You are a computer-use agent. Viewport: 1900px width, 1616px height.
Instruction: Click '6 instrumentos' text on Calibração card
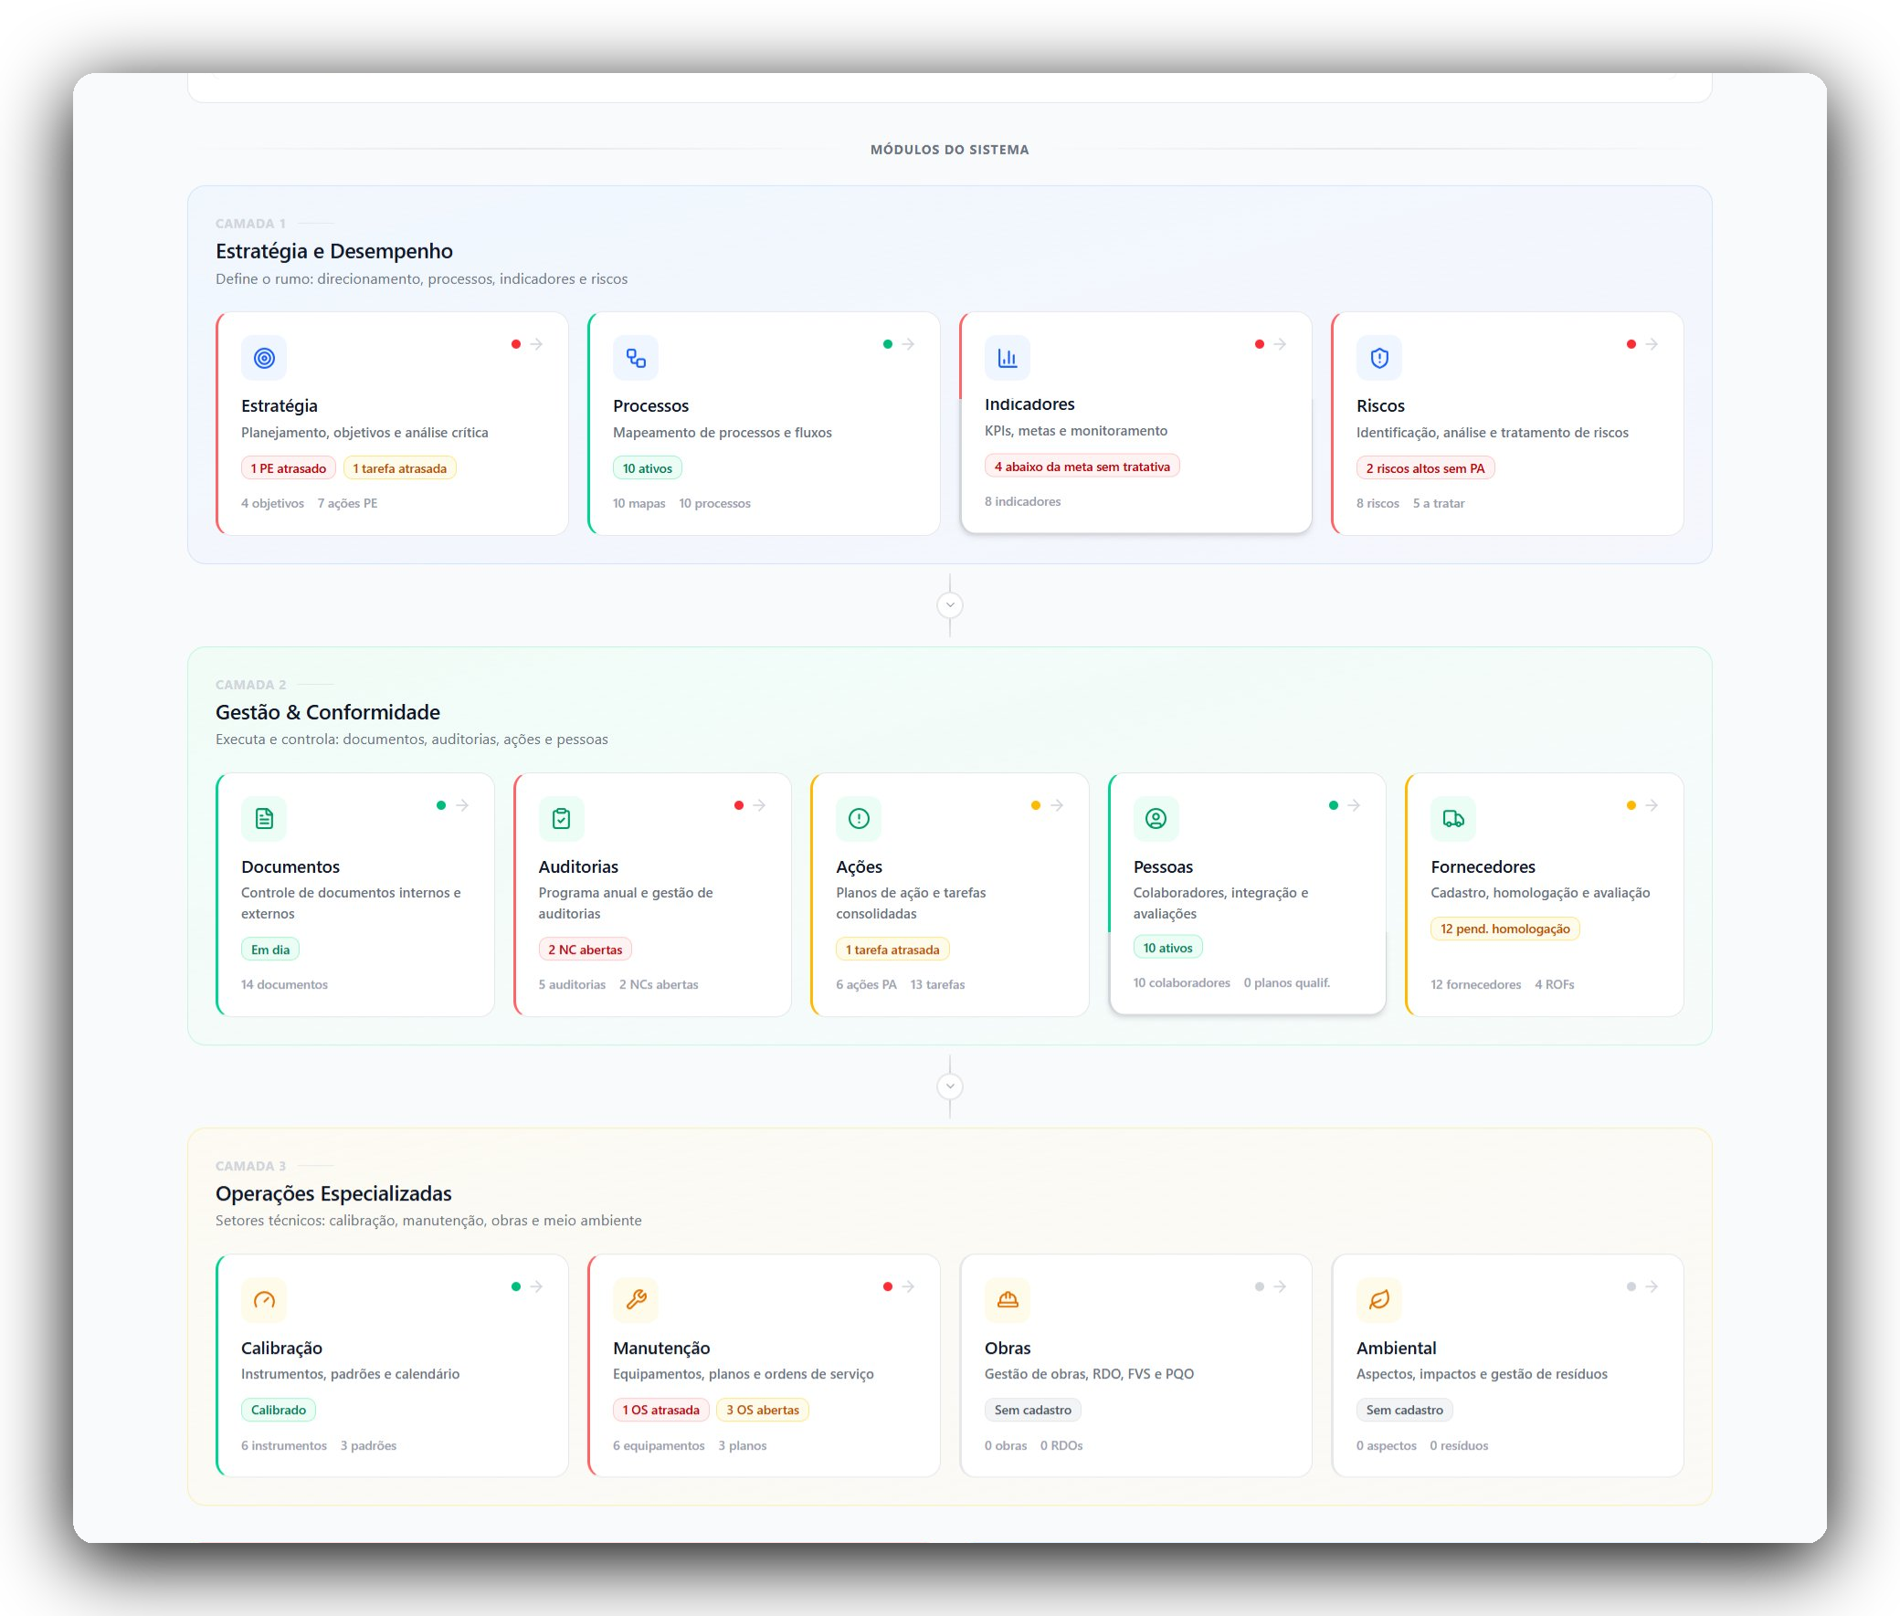pyautogui.click(x=284, y=1445)
